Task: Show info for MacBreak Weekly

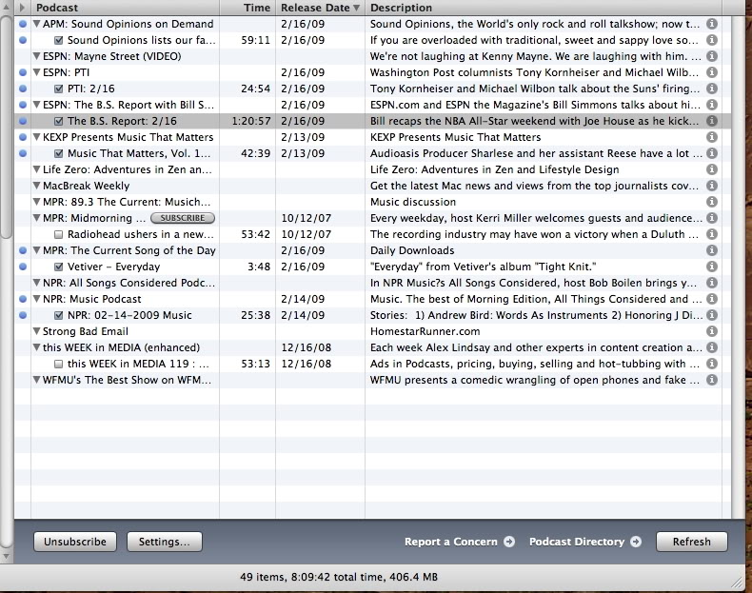Action: (712, 186)
